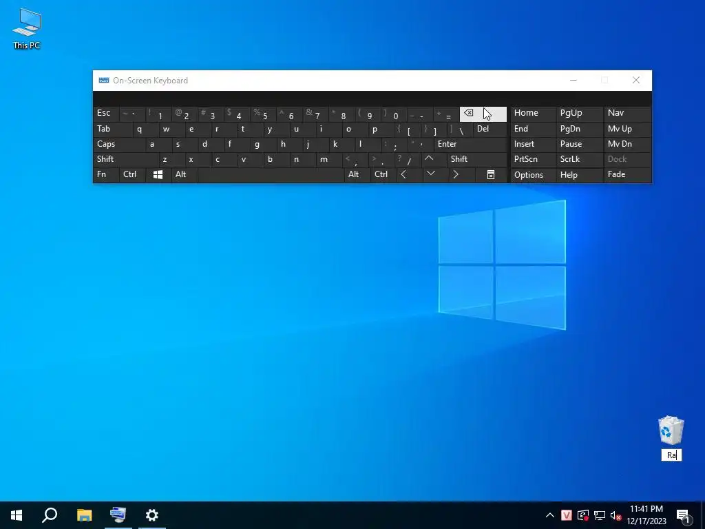The image size is (705, 529).
Task: Click the Backspace key on the keyboard
Action: pyautogui.click(x=483, y=114)
